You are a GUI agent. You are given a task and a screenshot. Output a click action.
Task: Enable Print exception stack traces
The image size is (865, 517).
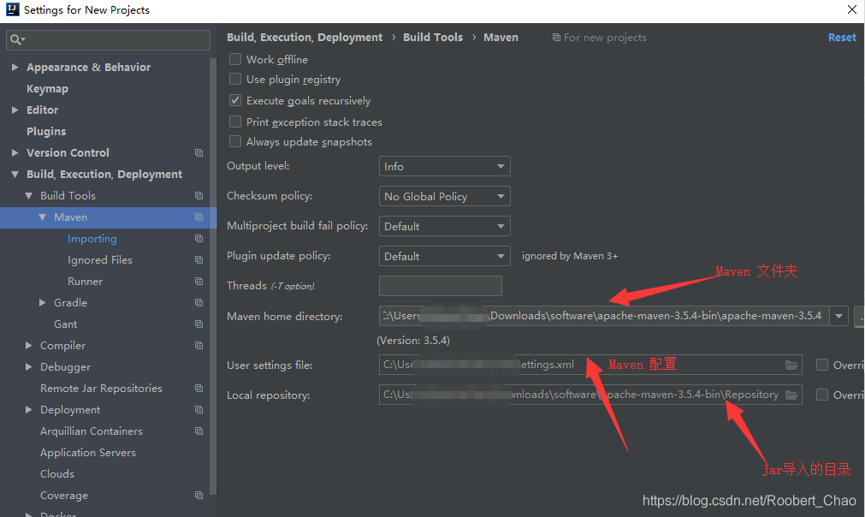click(x=235, y=122)
